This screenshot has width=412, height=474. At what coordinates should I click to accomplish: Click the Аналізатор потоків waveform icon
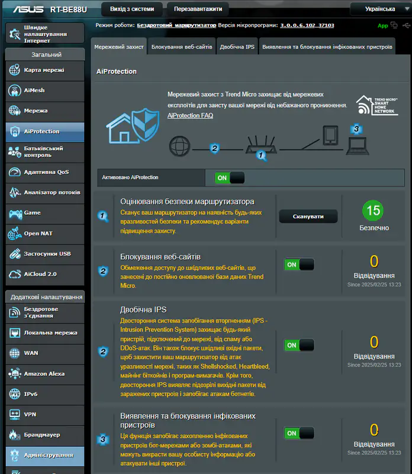(15, 192)
